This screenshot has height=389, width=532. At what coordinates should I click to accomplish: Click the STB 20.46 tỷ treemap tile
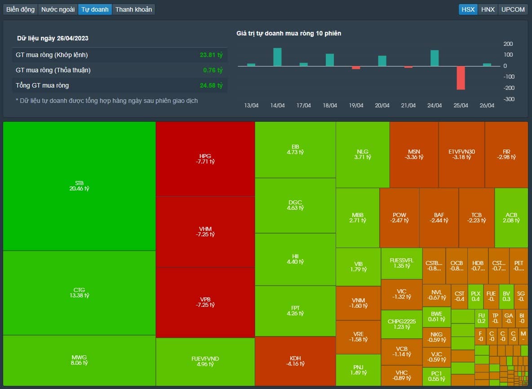pyautogui.click(x=80, y=186)
